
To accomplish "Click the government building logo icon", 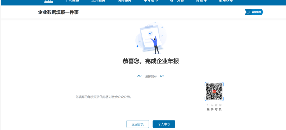I will [x=48, y=1].
